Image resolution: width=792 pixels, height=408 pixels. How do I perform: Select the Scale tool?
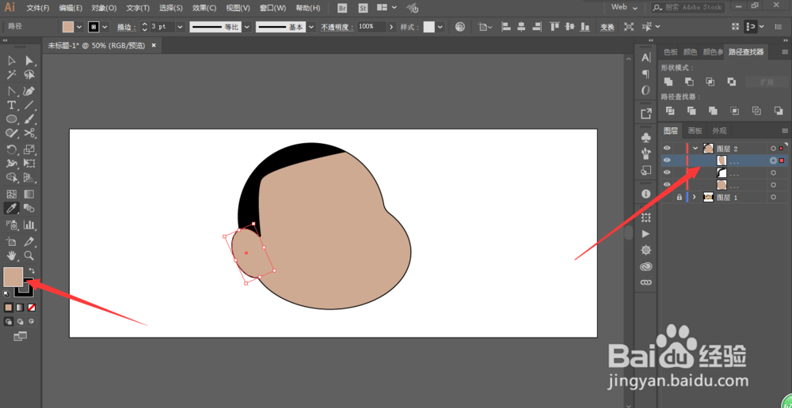(x=29, y=149)
